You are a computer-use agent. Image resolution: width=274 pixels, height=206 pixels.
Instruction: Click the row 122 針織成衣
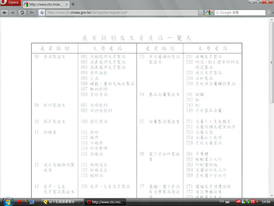tap(94, 170)
